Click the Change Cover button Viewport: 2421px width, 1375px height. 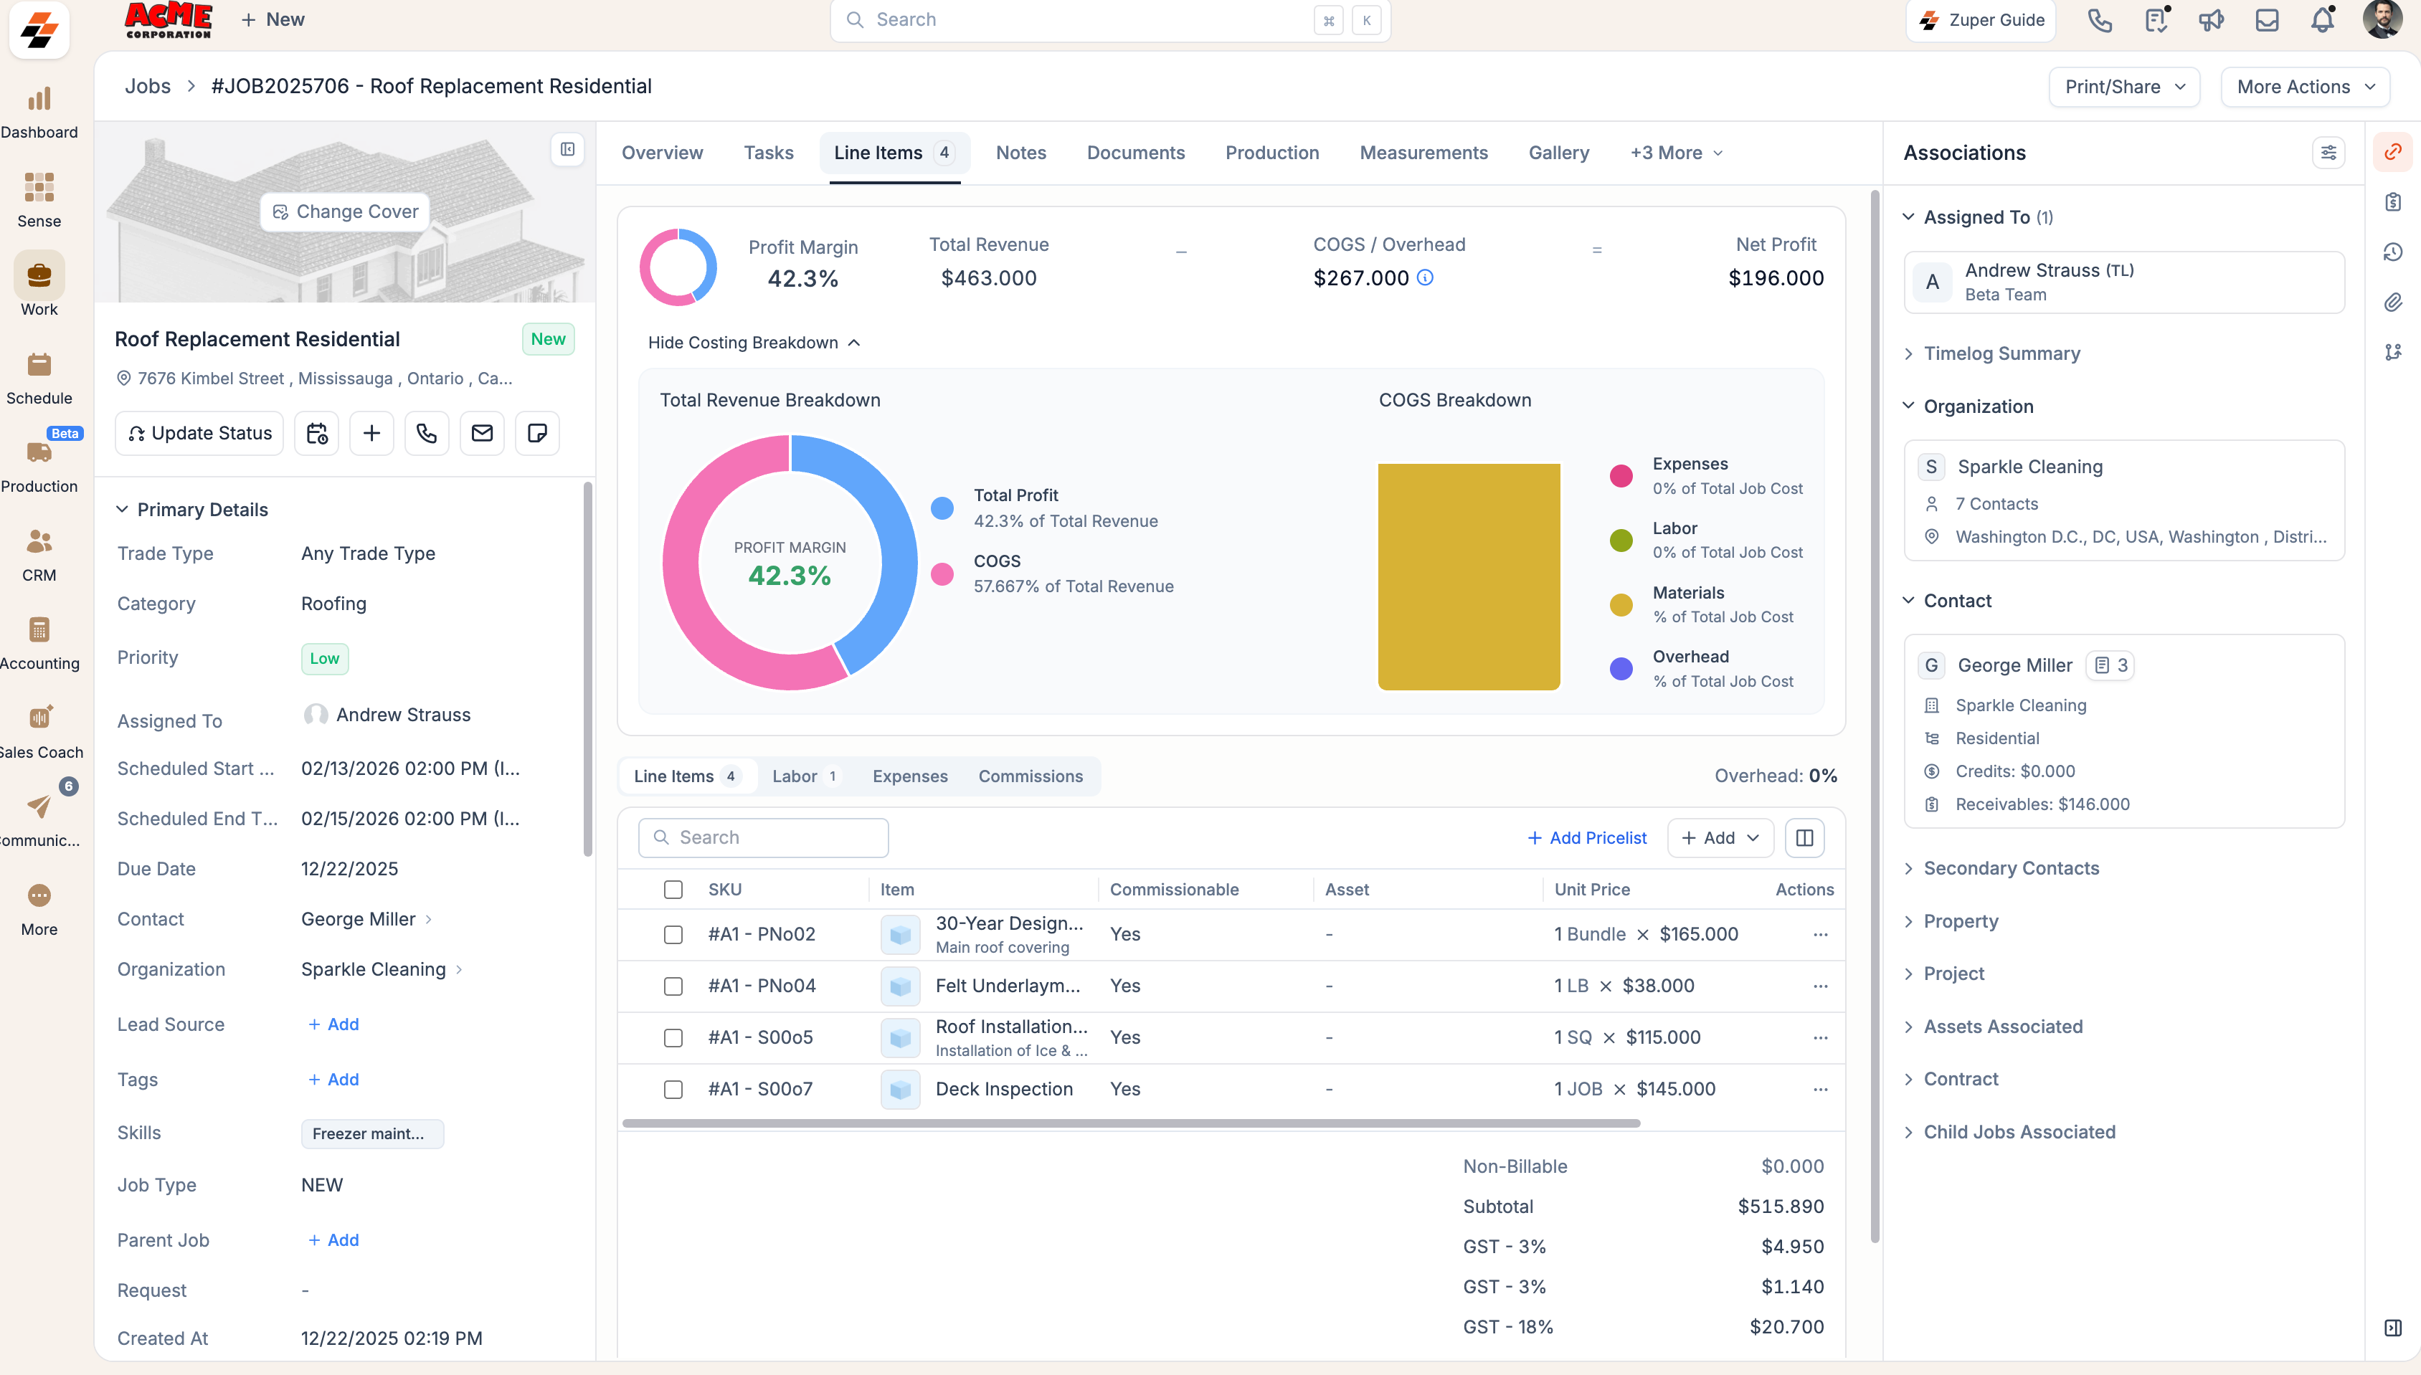click(346, 211)
